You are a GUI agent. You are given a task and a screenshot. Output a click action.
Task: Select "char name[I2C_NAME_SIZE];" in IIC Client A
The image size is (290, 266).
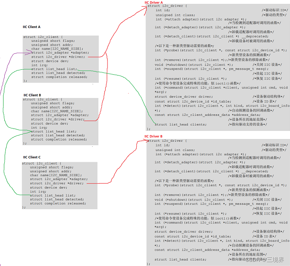57,49
